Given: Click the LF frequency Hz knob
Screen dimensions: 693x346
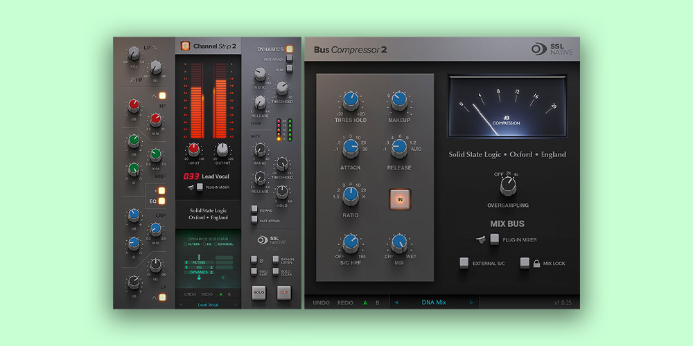Looking at the screenshot, I should point(155,265).
